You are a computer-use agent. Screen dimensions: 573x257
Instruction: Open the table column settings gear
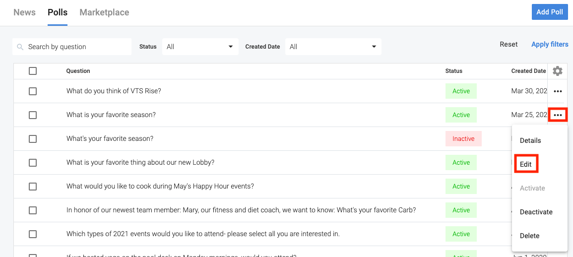coord(558,71)
